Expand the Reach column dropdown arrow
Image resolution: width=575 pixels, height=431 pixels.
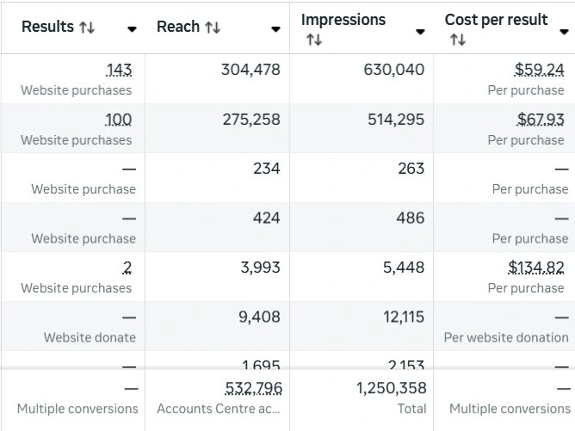click(275, 28)
